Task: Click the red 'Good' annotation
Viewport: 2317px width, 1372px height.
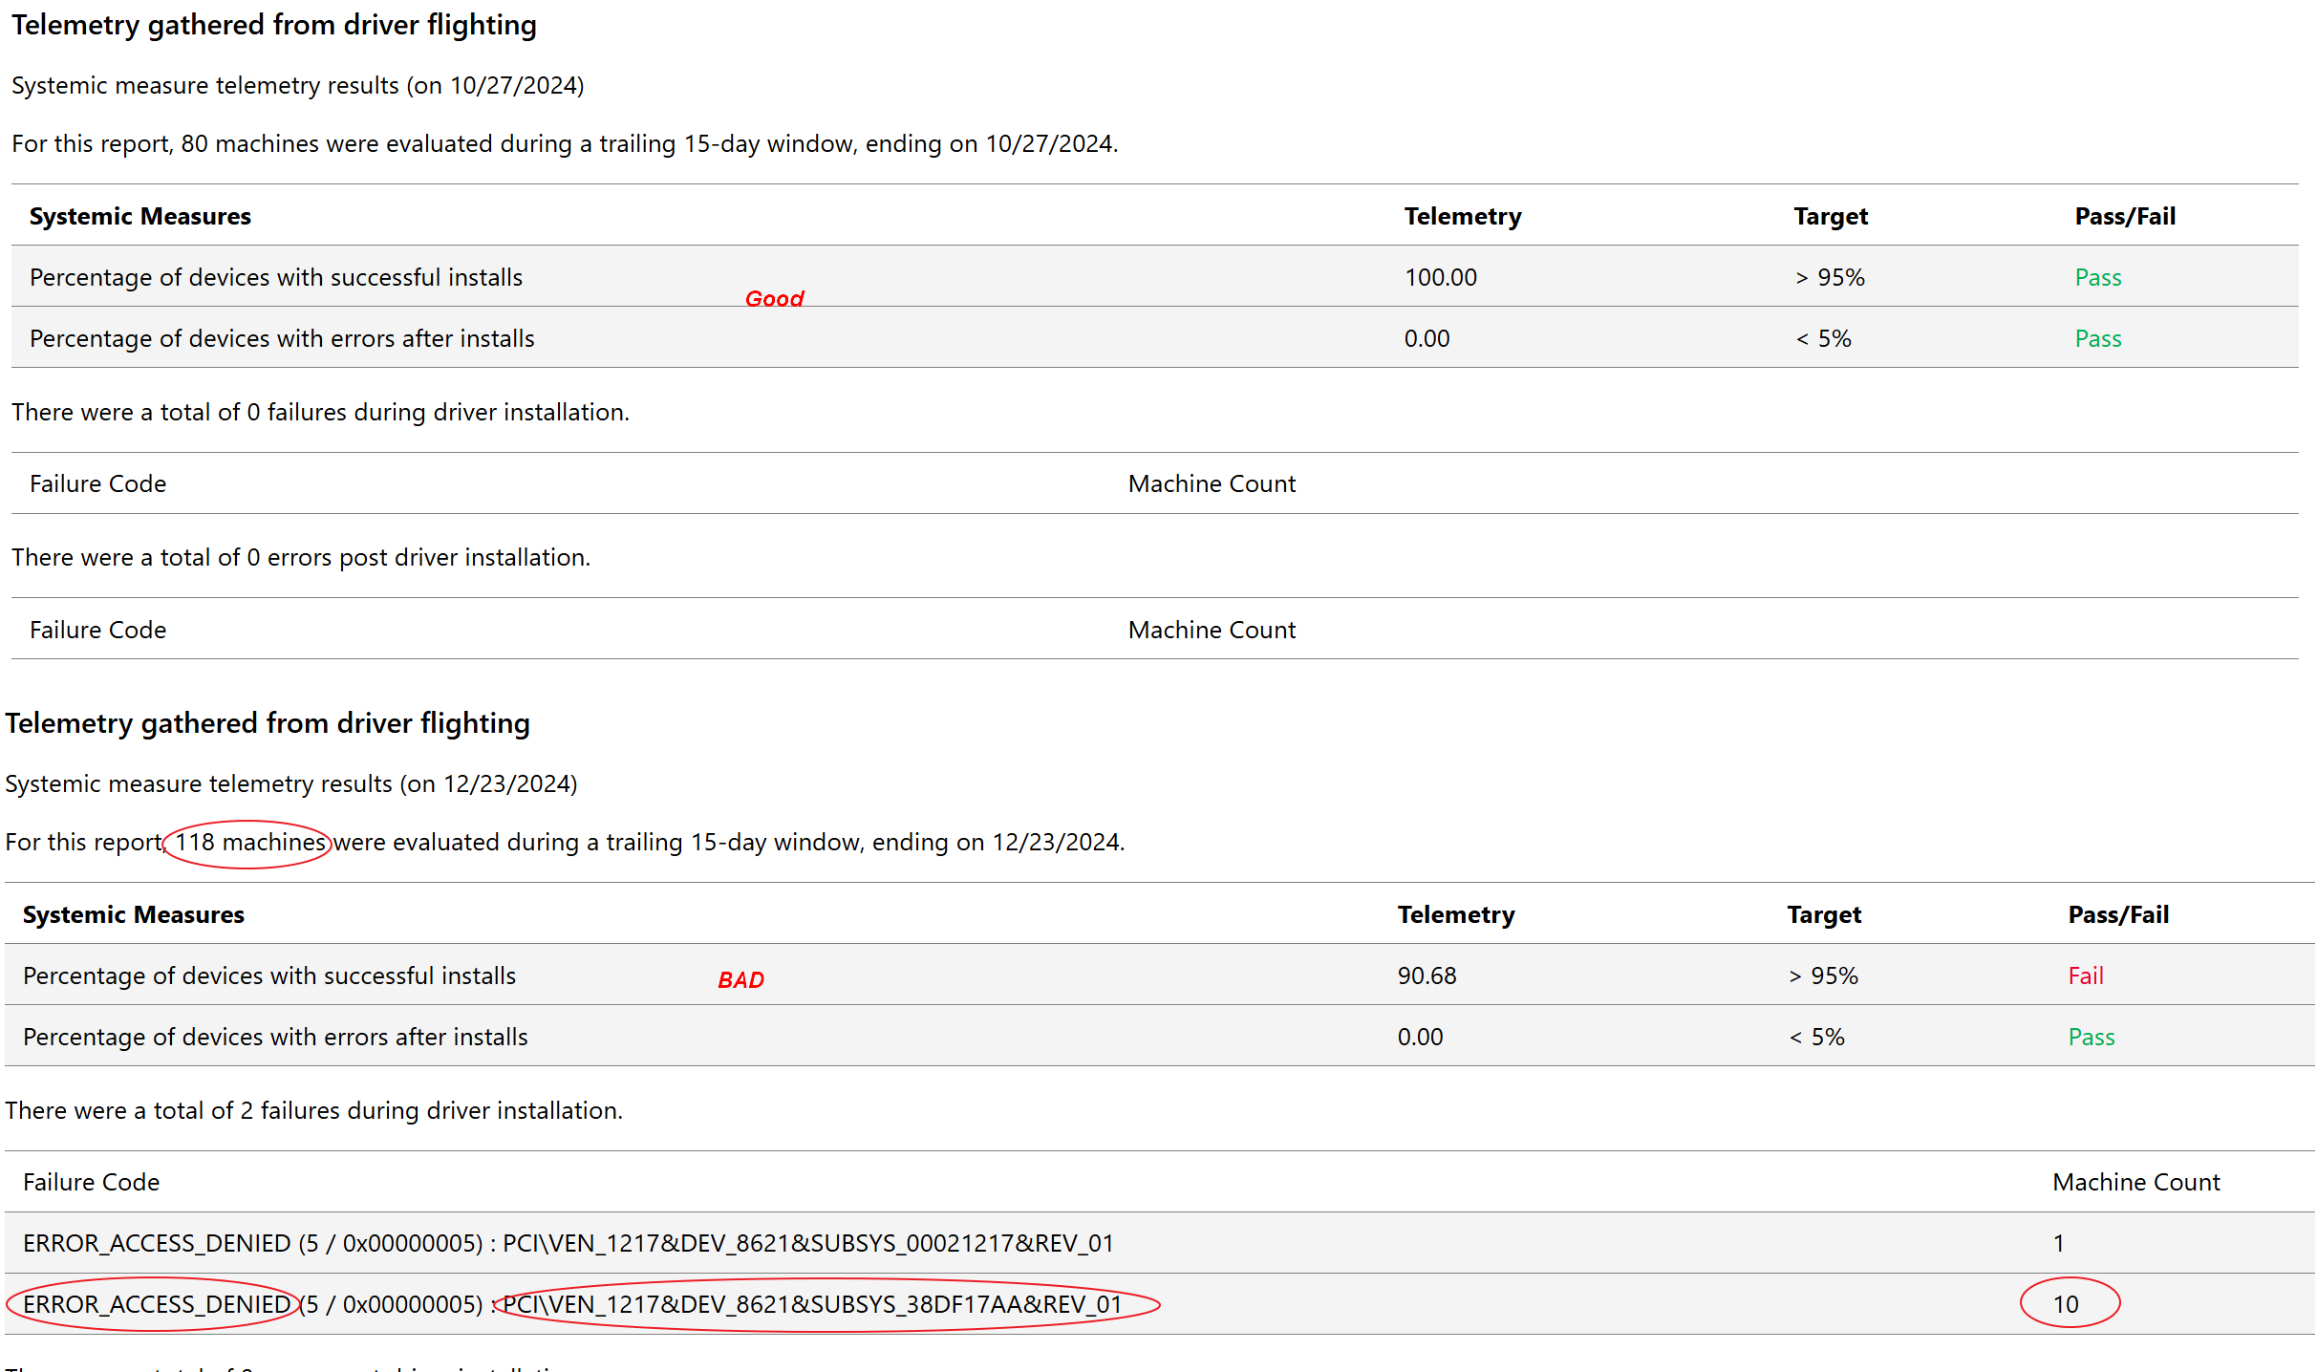Action: 774,299
